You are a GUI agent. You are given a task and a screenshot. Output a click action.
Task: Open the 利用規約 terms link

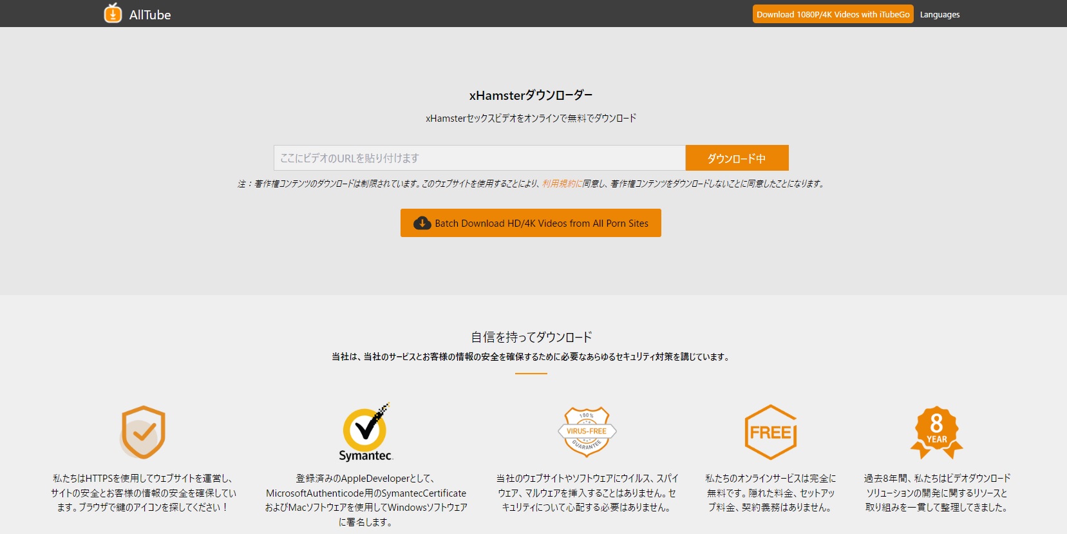click(x=562, y=184)
